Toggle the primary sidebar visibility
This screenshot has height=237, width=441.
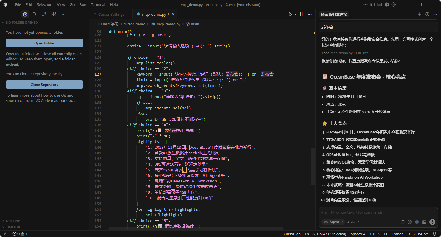373,4
